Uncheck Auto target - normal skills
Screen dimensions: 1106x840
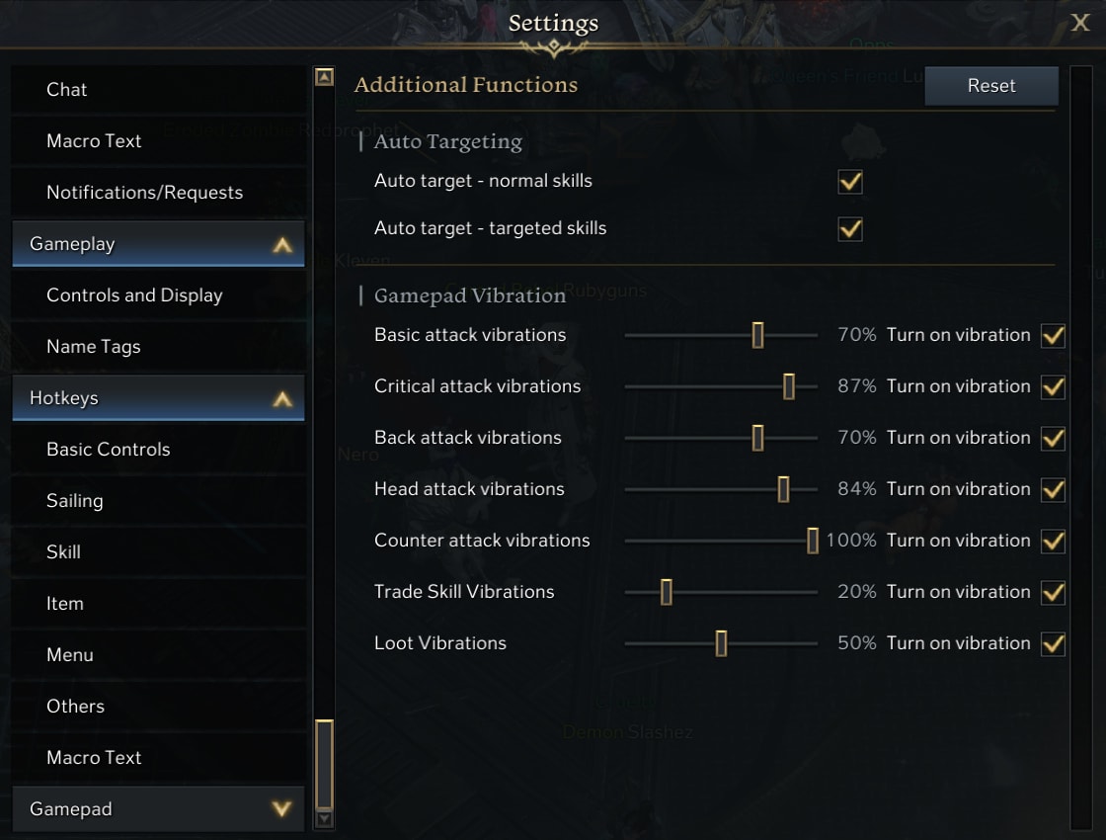pos(850,182)
